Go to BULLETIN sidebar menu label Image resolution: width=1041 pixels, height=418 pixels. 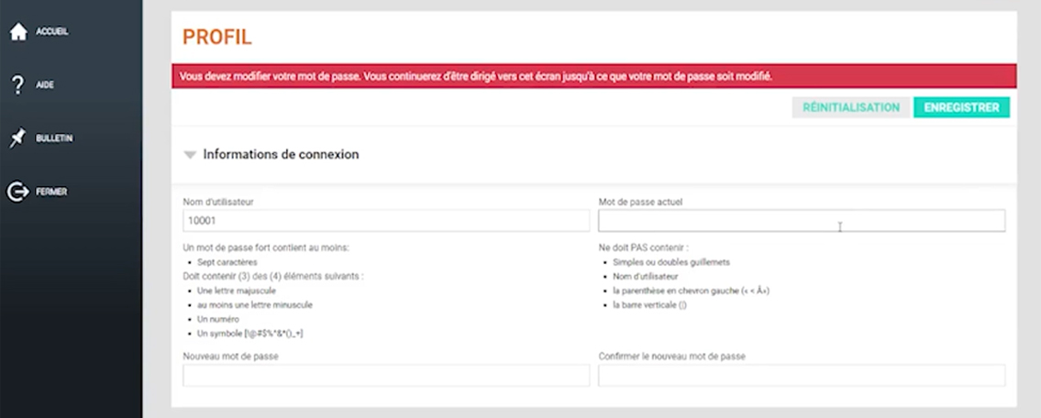tap(54, 138)
